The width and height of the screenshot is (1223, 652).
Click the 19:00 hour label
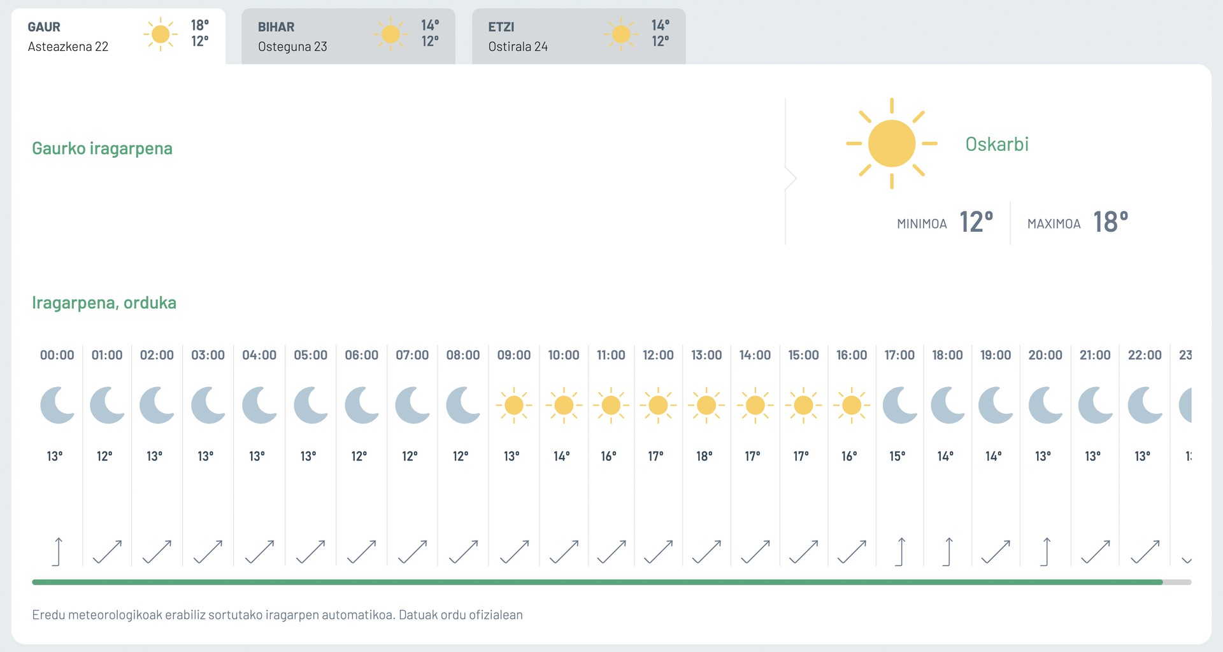coord(996,355)
